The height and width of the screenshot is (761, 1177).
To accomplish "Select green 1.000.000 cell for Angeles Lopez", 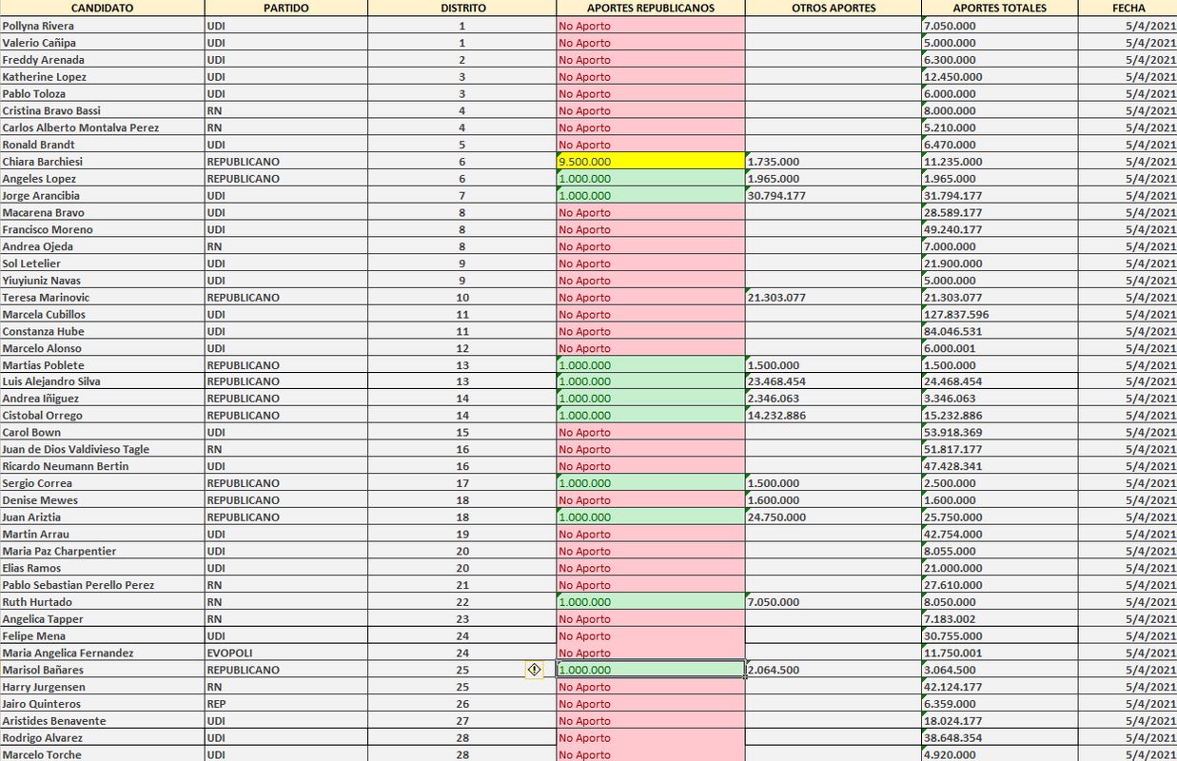I will point(651,178).
